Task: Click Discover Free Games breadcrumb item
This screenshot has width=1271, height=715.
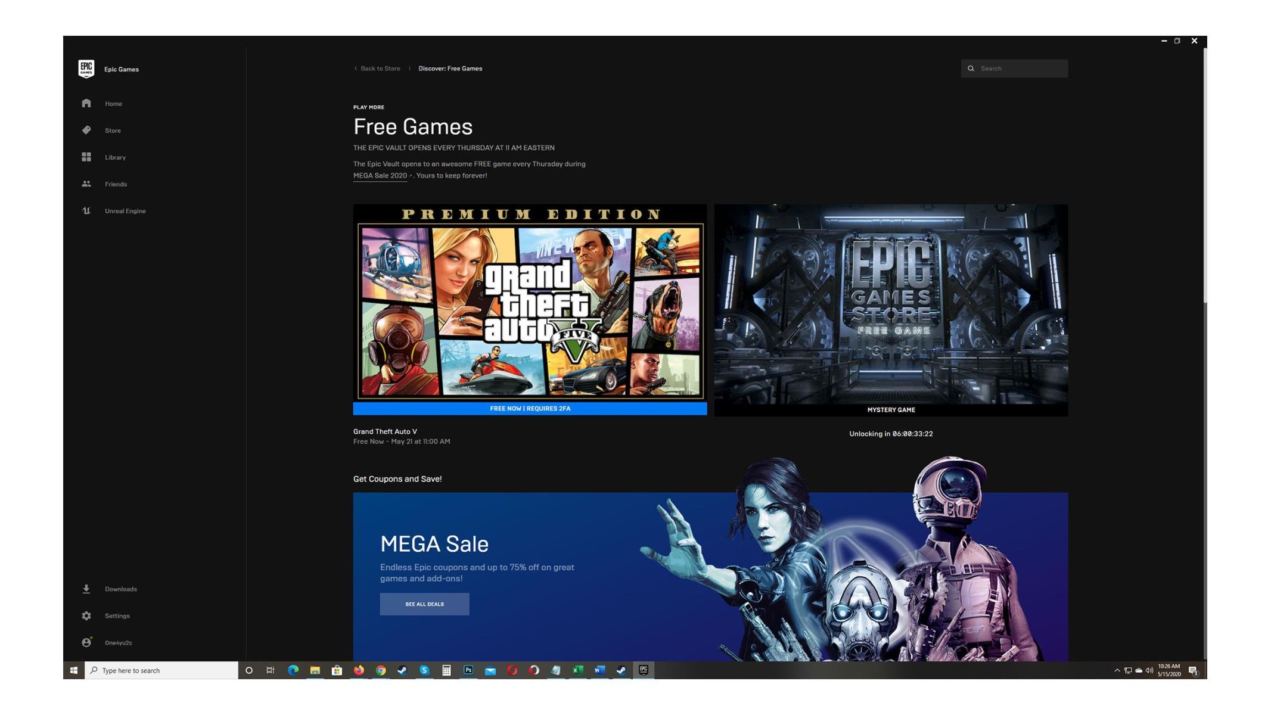Action: 450,68
